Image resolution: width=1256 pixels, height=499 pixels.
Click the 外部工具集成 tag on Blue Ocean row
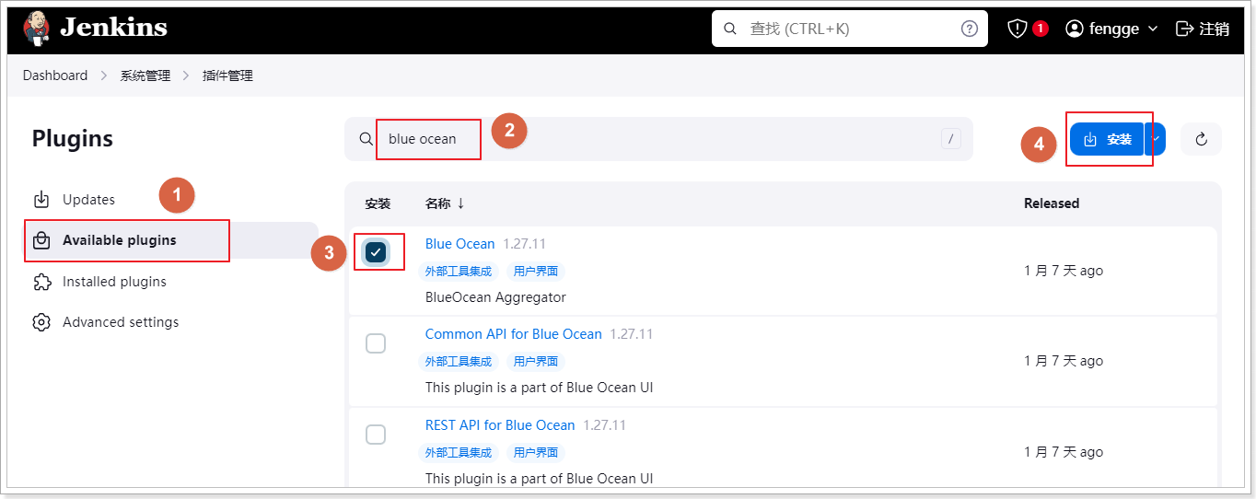(459, 271)
